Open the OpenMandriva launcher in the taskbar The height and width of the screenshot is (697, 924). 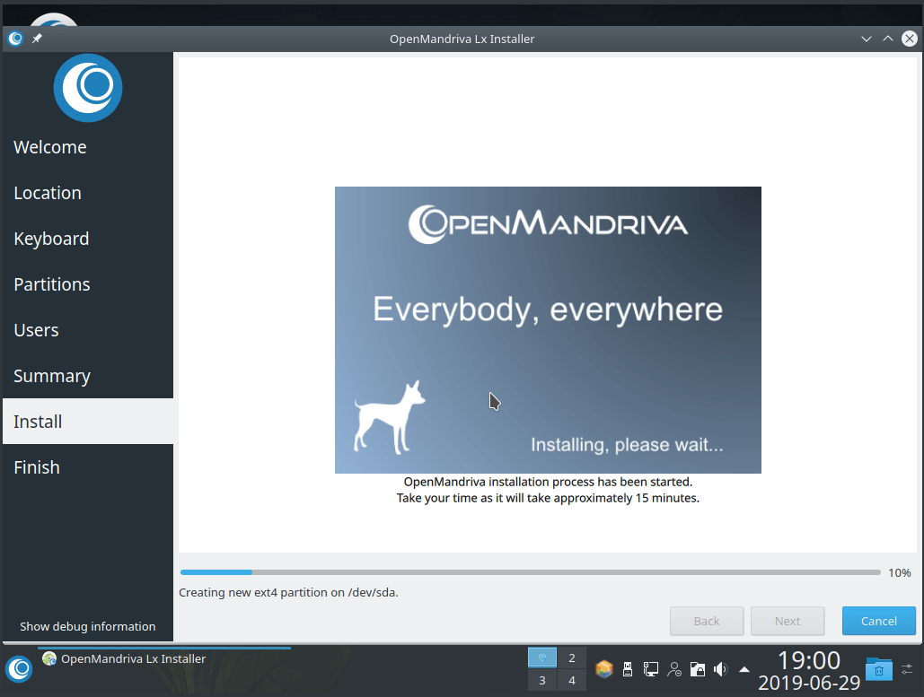(x=19, y=669)
